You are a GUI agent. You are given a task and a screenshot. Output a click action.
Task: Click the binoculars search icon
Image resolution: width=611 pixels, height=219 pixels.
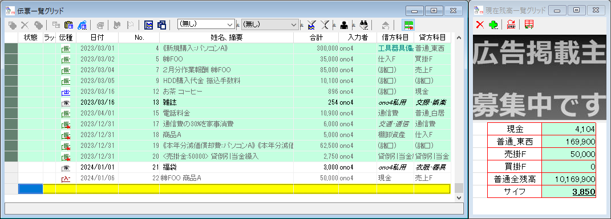[x=363, y=25]
